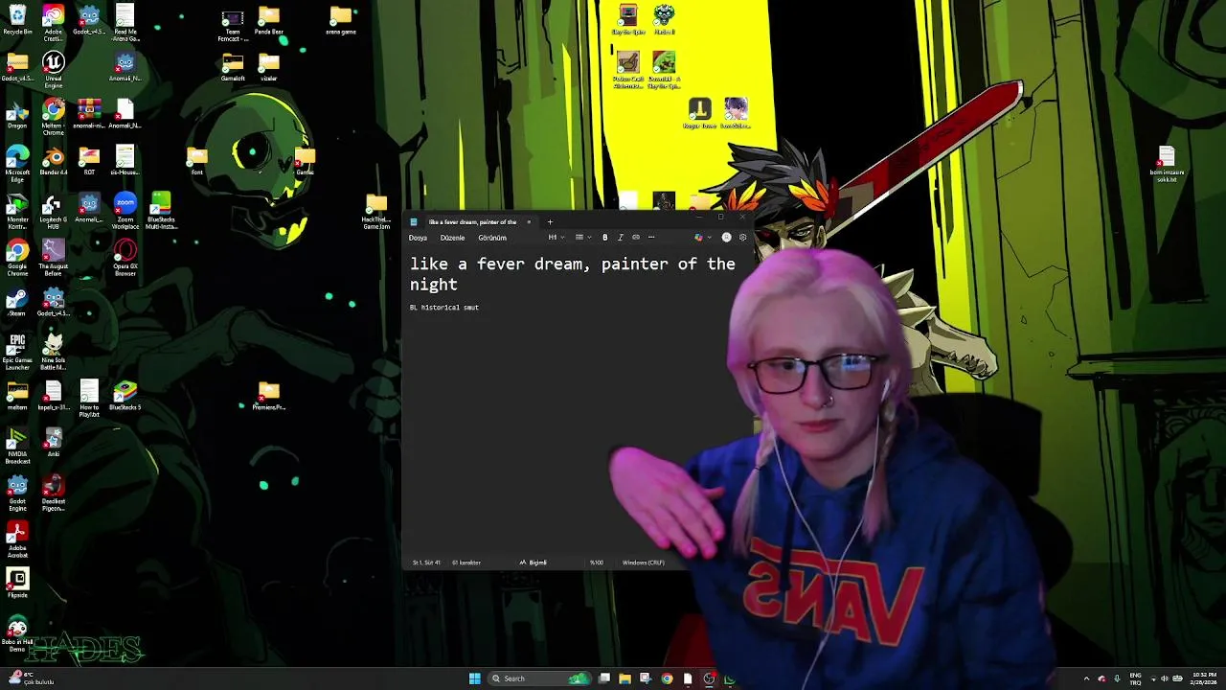
Task: Select the Nine Sols Battle icon
Action: [54, 353]
